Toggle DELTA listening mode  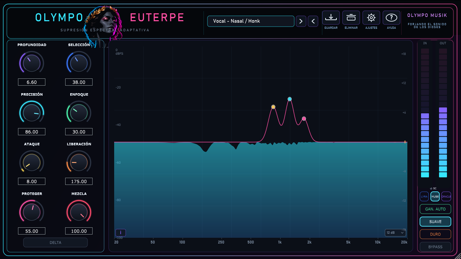point(55,242)
